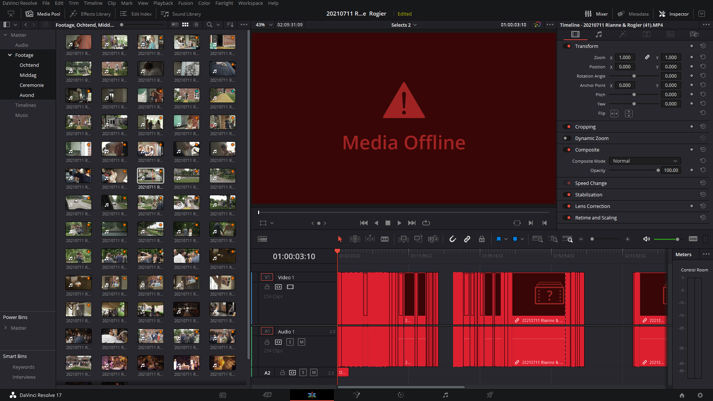Collapse the Master bin tree
This screenshot has width=713, height=401.
[x=6, y=35]
